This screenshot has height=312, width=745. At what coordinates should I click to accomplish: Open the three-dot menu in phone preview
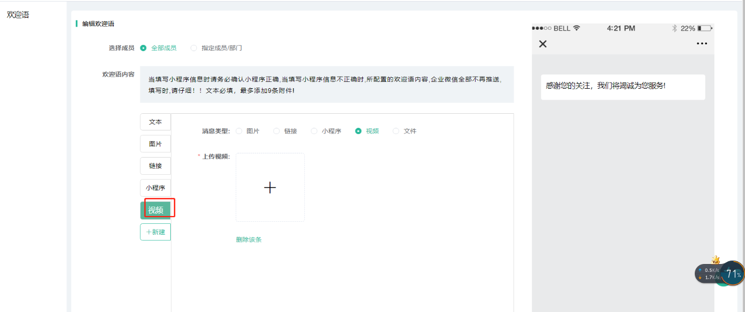pos(702,44)
